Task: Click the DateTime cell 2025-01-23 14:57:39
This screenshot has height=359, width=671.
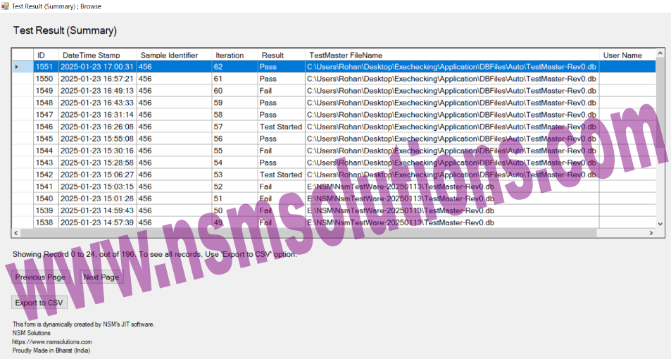Action: point(96,222)
